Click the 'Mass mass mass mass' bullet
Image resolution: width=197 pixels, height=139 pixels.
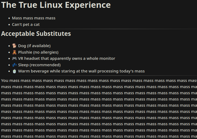(x=34, y=18)
